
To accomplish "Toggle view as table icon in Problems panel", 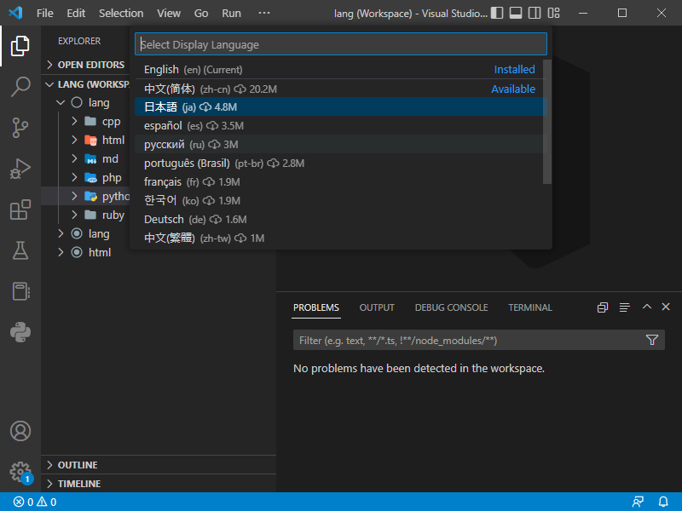I will tap(625, 307).
